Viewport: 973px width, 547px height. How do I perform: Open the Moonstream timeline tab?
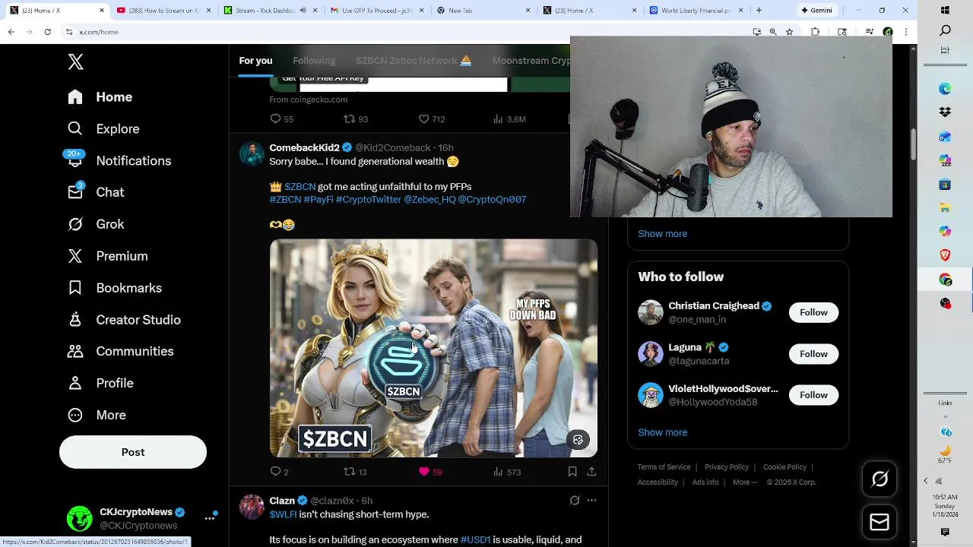pyautogui.click(x=531, y=61)
